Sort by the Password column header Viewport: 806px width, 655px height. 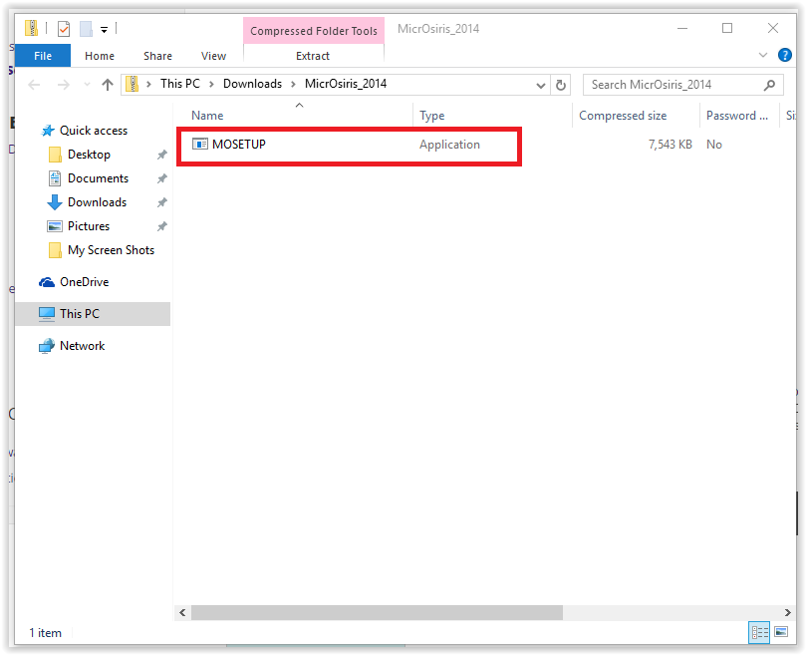[x=737, y=116]
